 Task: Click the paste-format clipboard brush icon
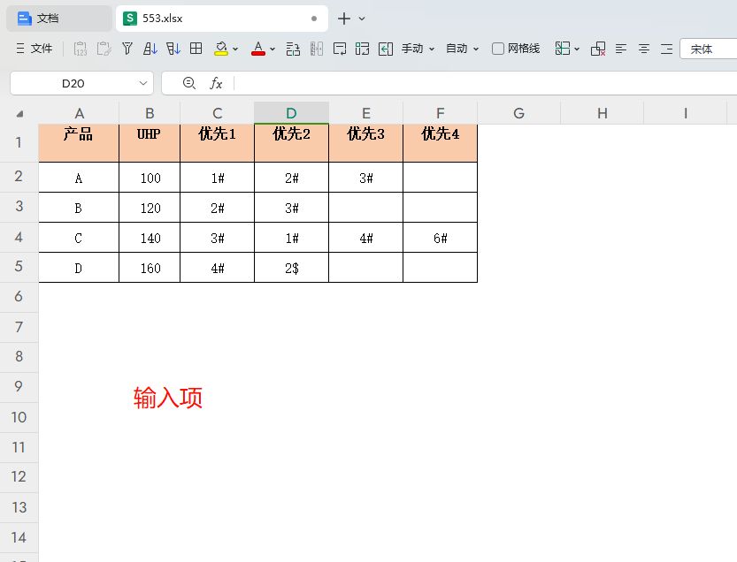click(x=104, y=49)
